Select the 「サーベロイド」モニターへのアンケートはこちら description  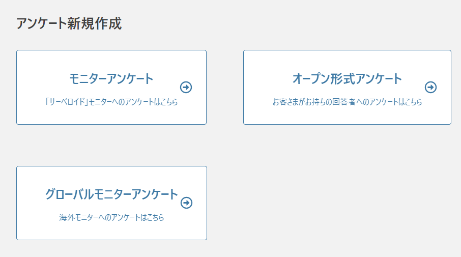pyautogui.click(x=111, y=102)
